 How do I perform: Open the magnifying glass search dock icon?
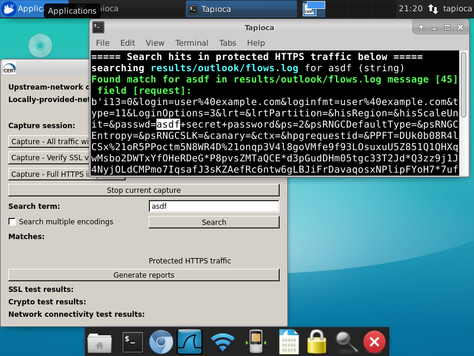346,342
